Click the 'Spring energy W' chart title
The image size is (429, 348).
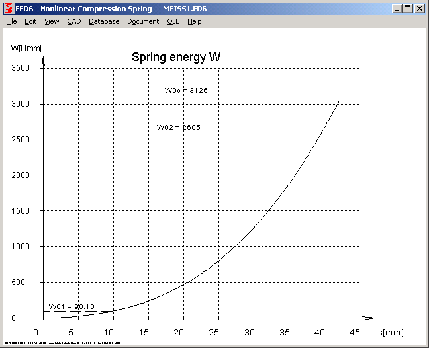point(175,58)
